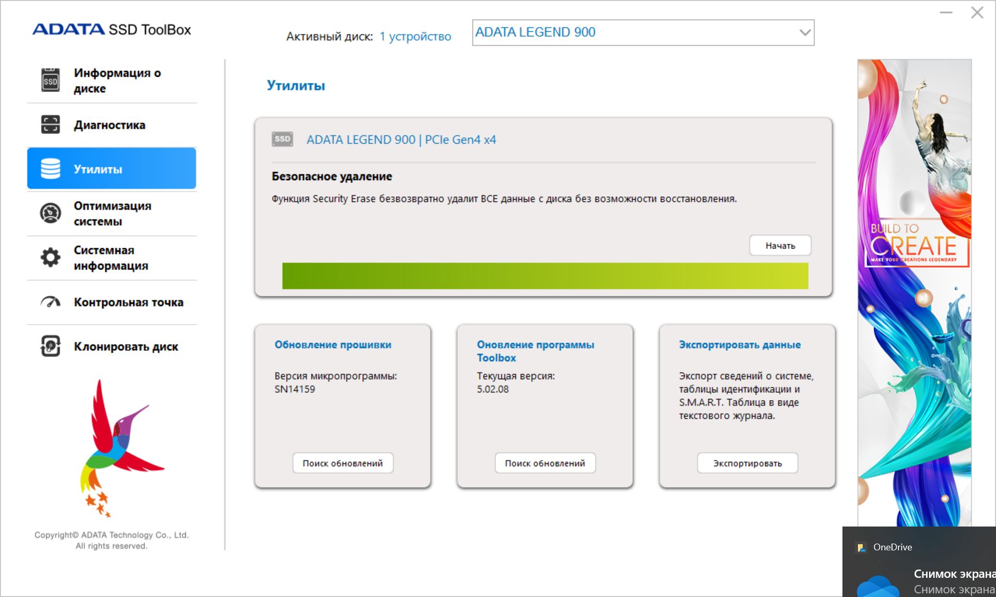Click the '1 устройство' device count text
This screenshot has height=597, width=996.
pos(416,36)
